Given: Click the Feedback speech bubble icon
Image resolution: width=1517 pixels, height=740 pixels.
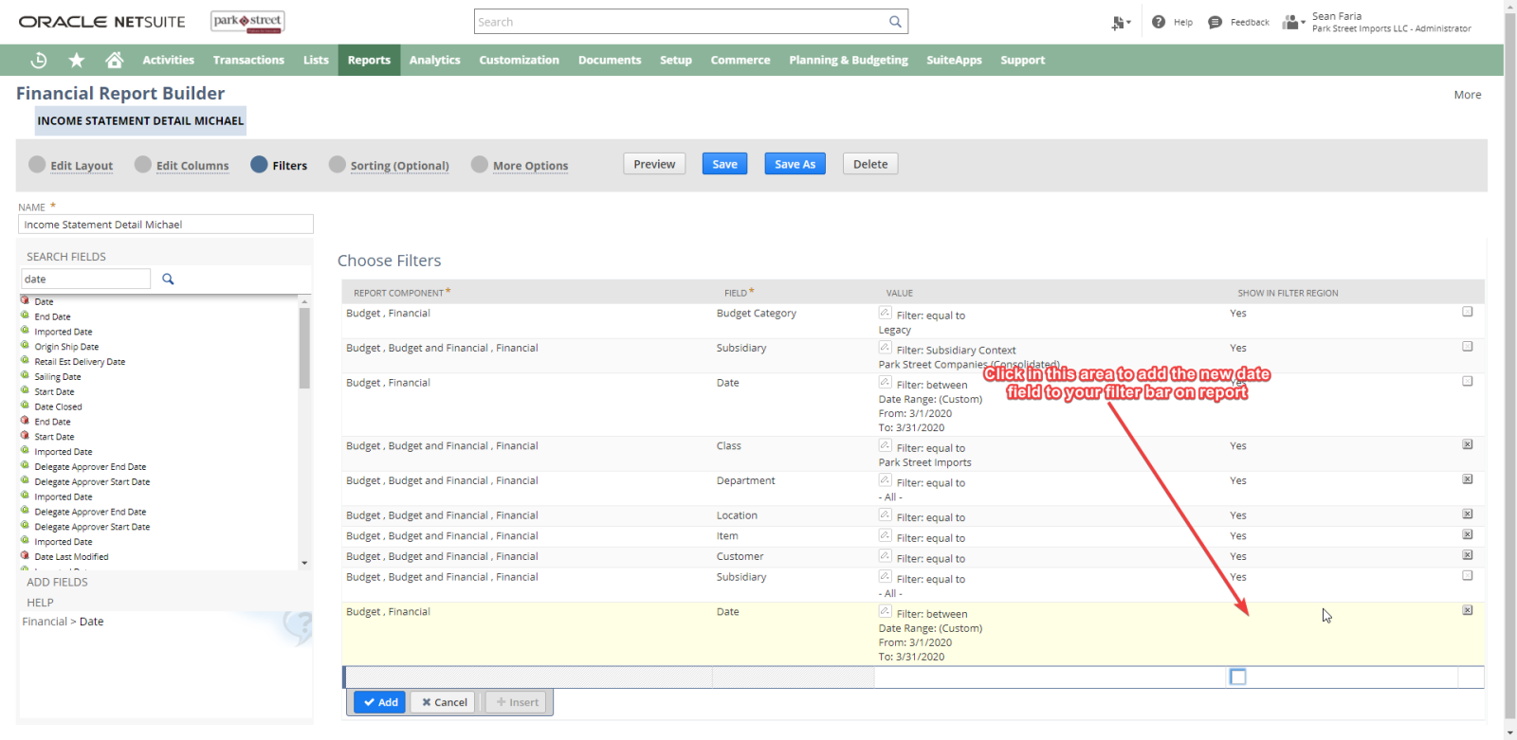Looking at the screenshot, I should point(1215,22).
